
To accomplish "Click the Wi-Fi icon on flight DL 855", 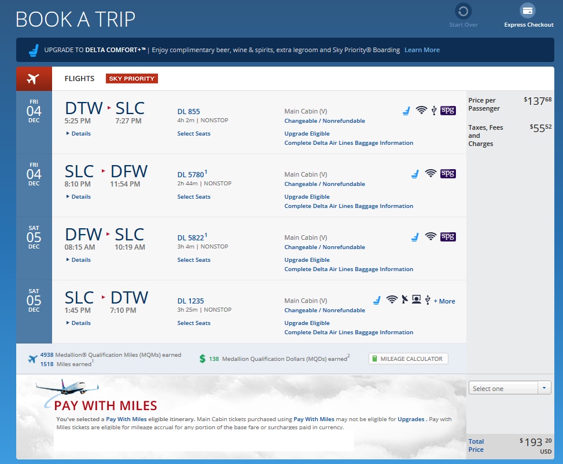I will [x=421, y=110].
